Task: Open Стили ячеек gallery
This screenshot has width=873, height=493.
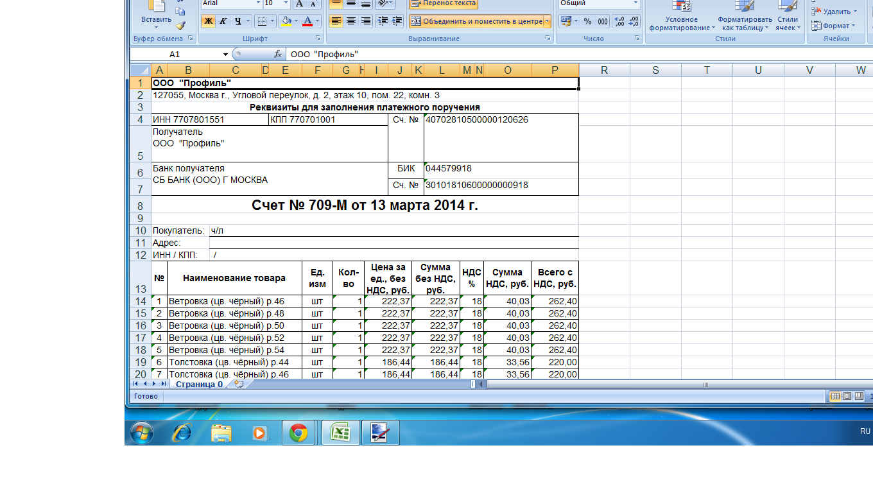Action: (787, 15)
